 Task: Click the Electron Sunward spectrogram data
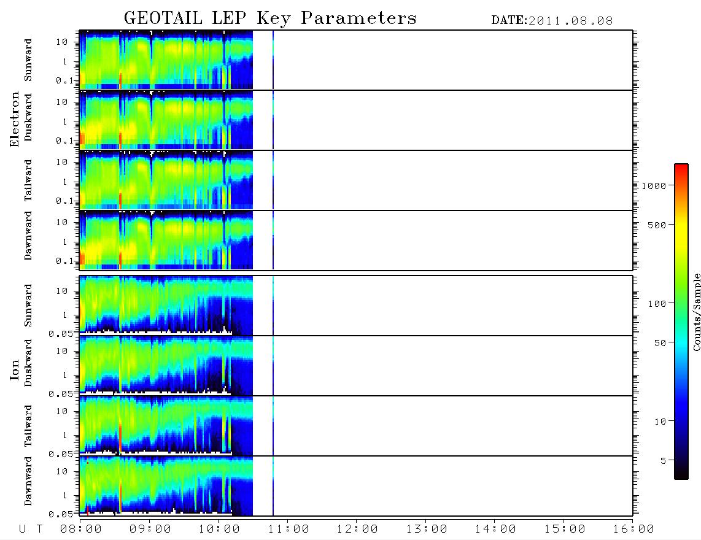166,60
